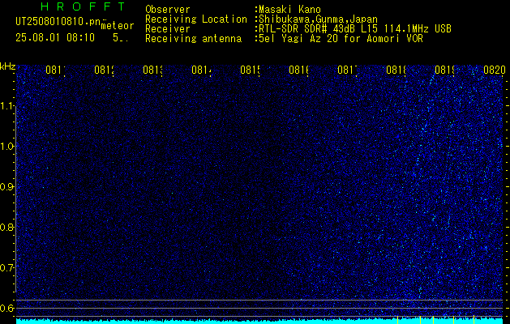Click the 0.6 kHz frequency label

pos(6,308)
